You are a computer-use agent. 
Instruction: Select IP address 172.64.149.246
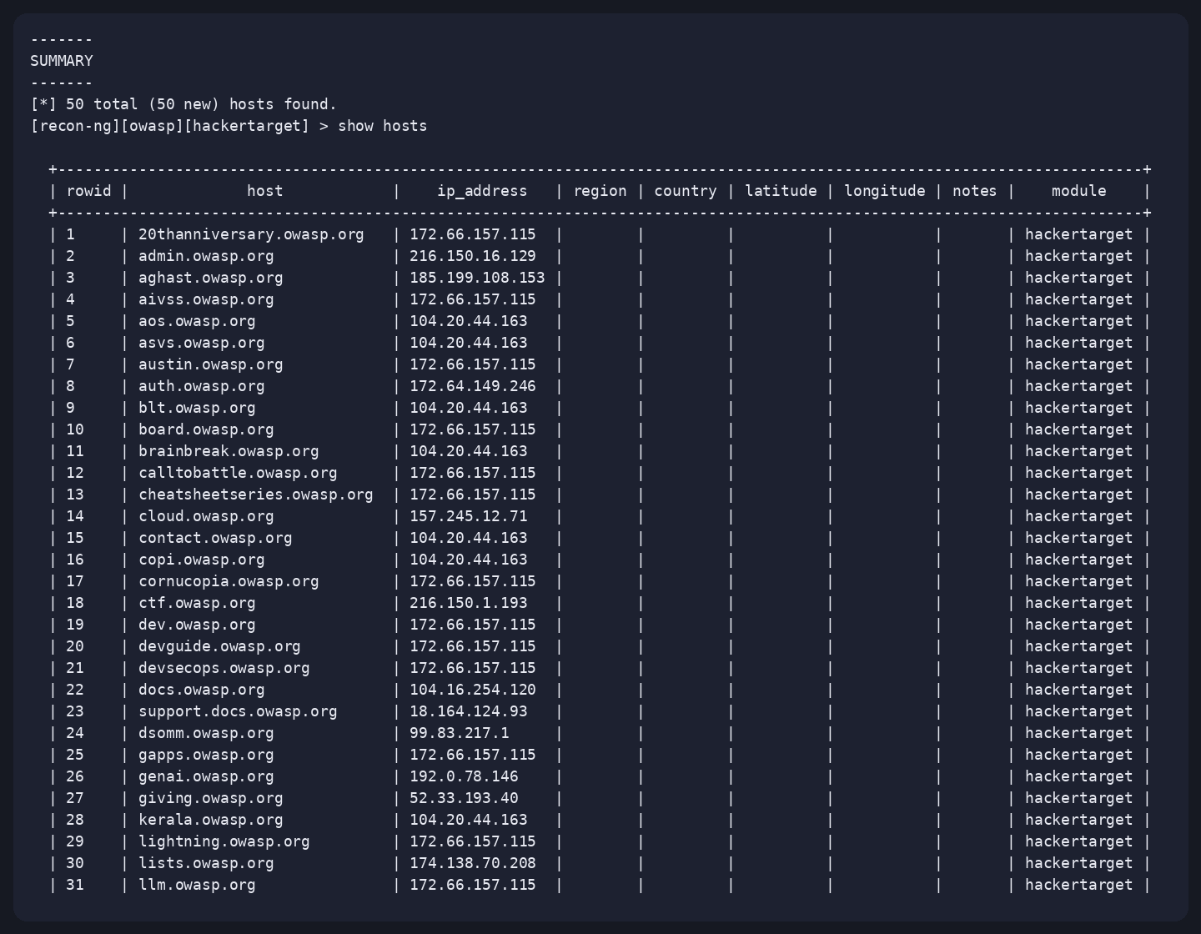pos(473,386)
